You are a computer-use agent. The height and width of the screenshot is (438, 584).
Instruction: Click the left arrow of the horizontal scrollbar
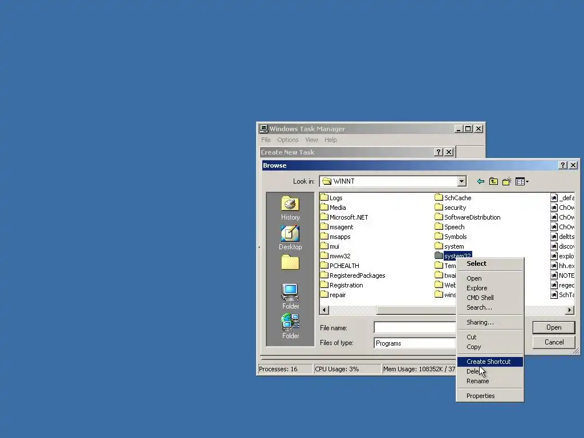tap(325, 310)
